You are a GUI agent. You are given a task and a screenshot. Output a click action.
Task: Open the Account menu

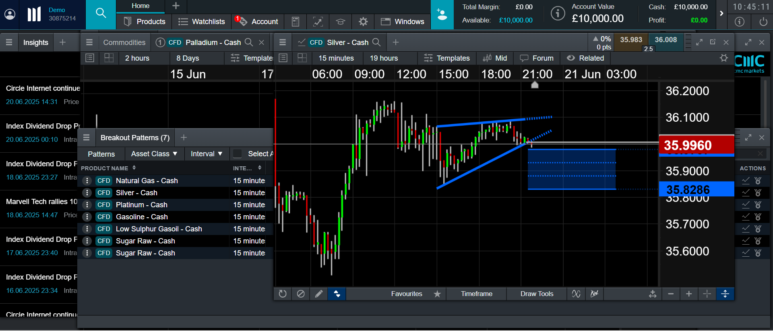(258, 22)
